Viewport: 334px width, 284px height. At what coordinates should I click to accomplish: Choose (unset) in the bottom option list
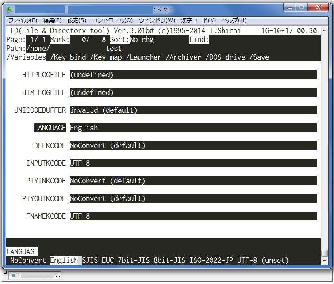pyautogui.click(x=275, y=261)
